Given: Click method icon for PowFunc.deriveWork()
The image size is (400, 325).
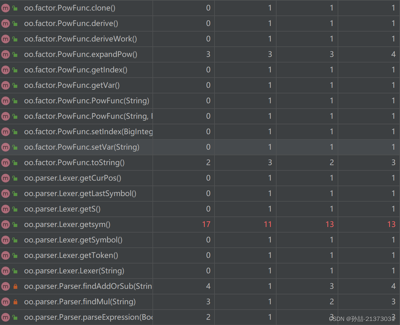Looking at the screenshot, I should pyautogui.click(x=6, y=39).
